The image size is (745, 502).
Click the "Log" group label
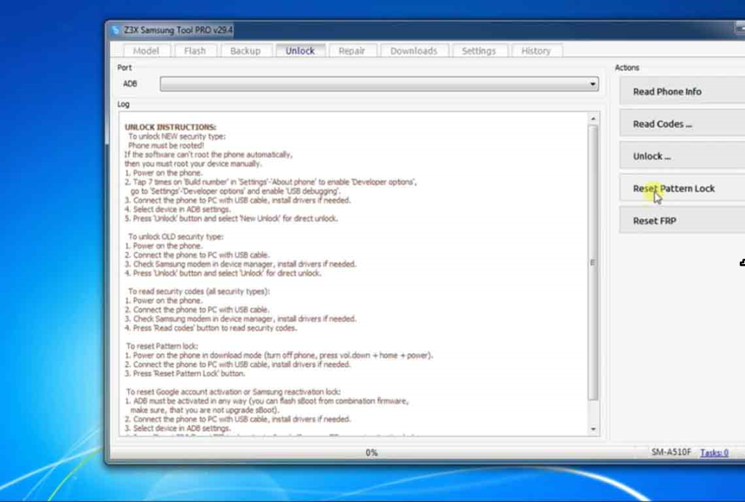pos(123,104)
